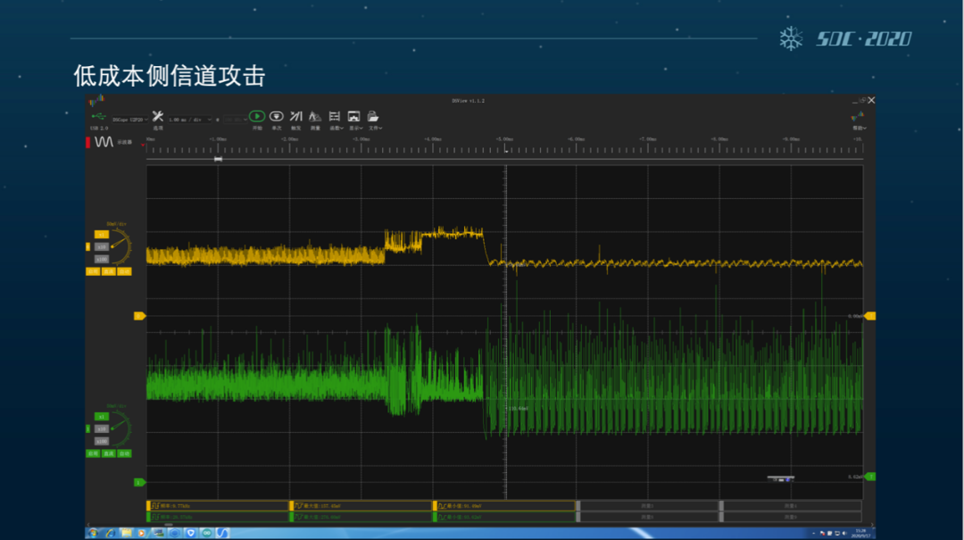Open the measurement tool icon
The width and height of the screenshot is (964, 540).
coord(315,116)
